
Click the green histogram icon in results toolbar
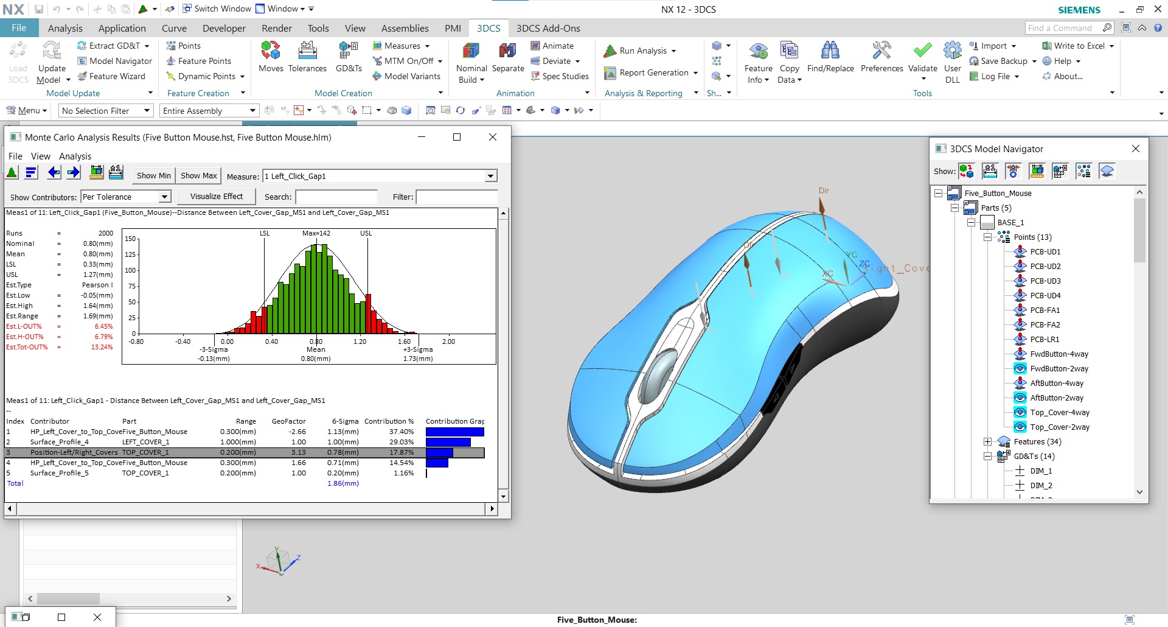12,172
